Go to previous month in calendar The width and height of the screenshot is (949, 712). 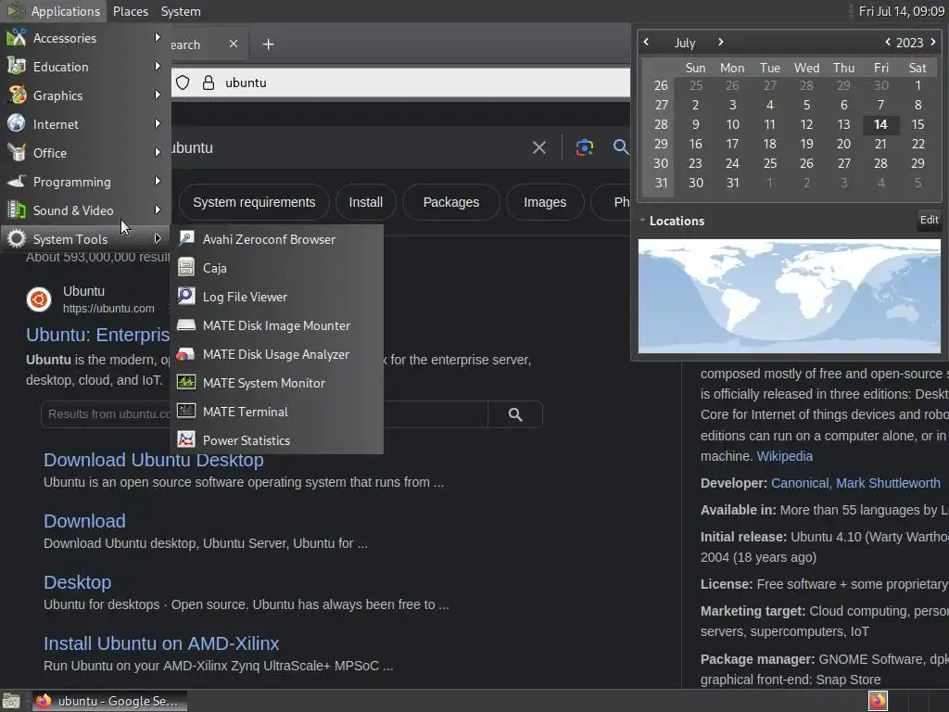646,43
